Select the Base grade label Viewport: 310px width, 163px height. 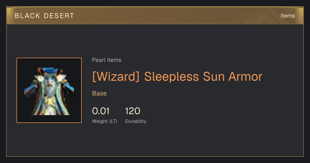coord(99,93)
